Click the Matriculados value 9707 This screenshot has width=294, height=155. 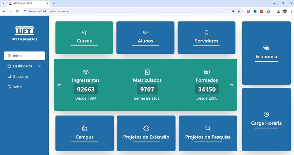[147, 89]
